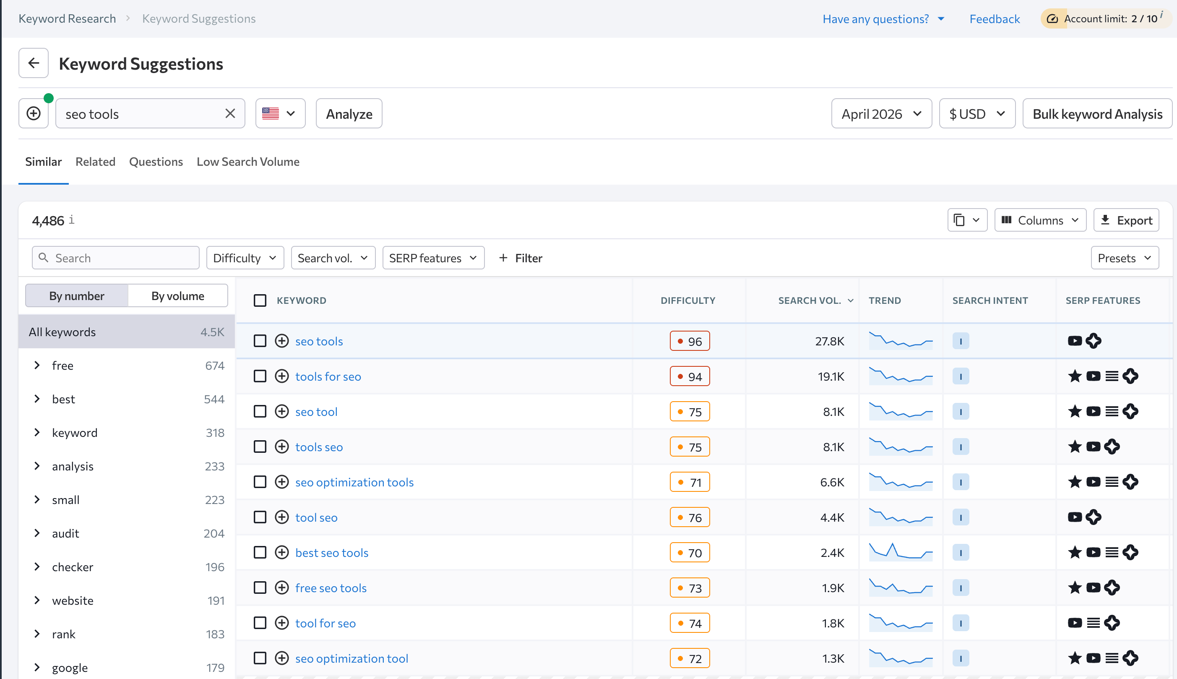Click the list SERP icon in 'best seo tools' row
1177x679 pixels.
[x=1112, y=553]
